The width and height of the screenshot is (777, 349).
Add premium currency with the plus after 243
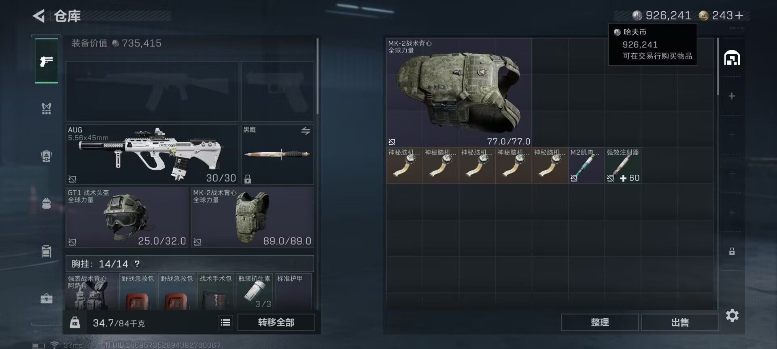tap(739, 15)
